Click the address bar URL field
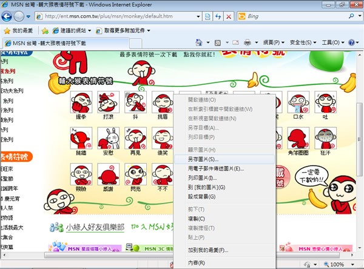Viewport: 364px width, 269px height. click(x=116, y=16)
